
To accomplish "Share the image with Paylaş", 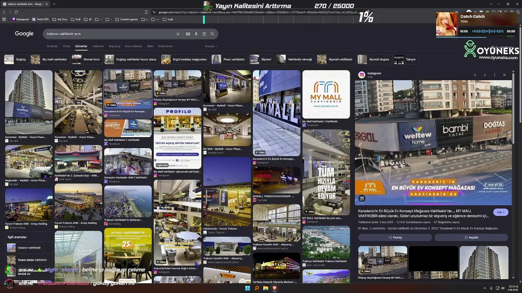I will [395, 237].
